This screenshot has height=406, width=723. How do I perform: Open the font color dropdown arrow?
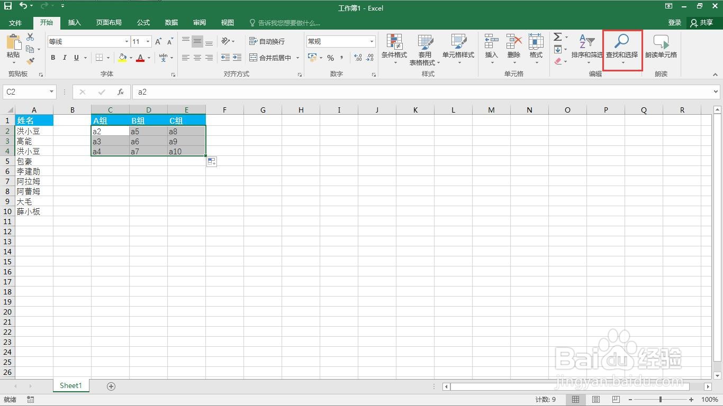click(x=149, y=58)
